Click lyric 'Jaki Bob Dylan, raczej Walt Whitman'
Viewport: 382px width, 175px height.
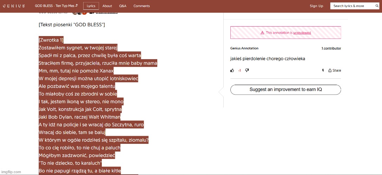(80, 117)
